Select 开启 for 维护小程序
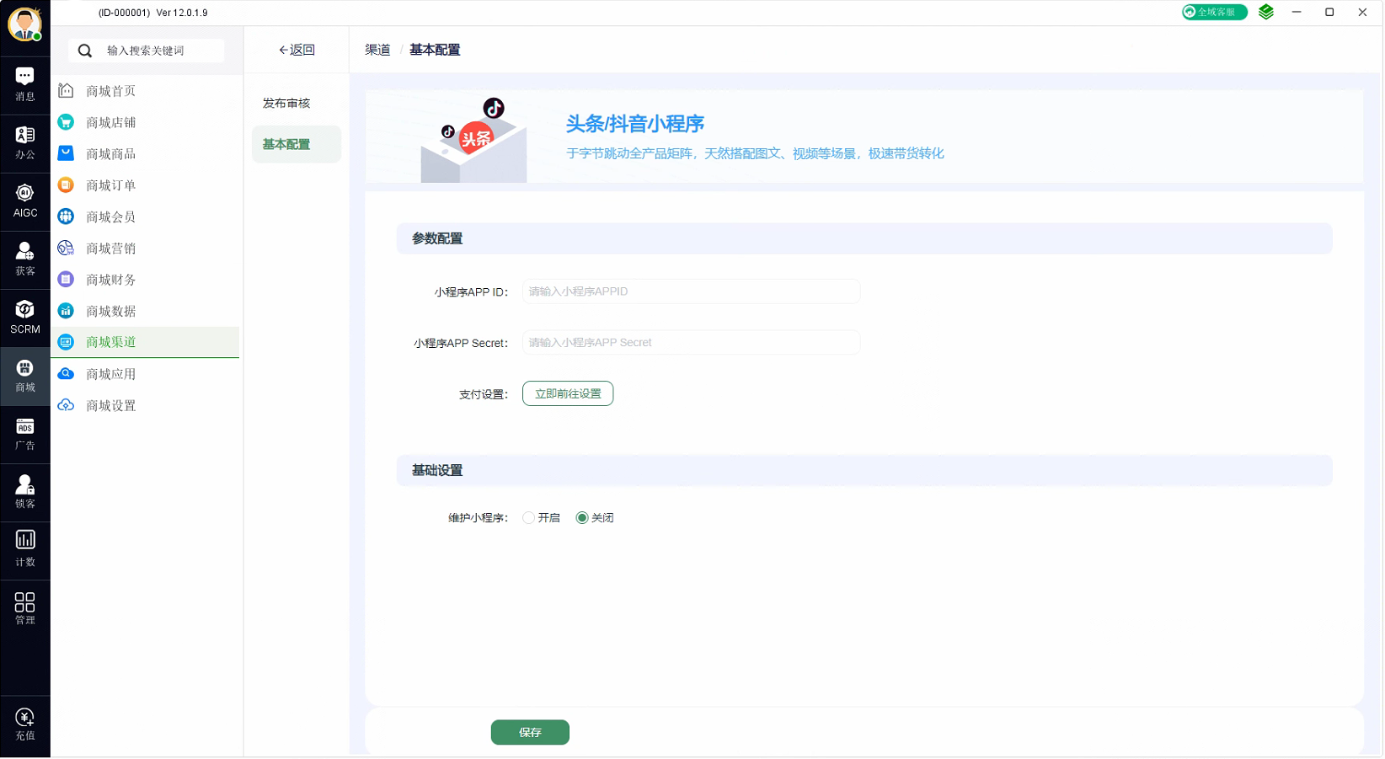Image resolution: width=1385 pixels, height=759 pixels. click(528, 518)
